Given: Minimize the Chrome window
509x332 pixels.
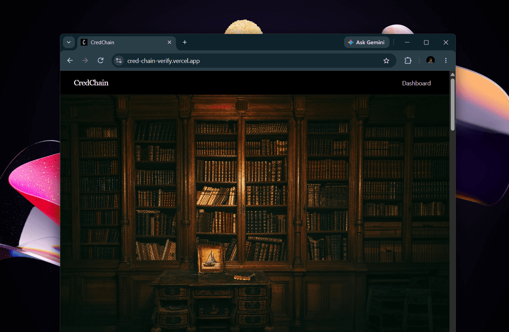Looking at the screenshot, I should (407, 42).
